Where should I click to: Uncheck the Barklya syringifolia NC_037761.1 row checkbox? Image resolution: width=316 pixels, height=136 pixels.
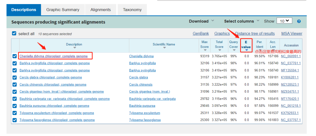[15, 63]
